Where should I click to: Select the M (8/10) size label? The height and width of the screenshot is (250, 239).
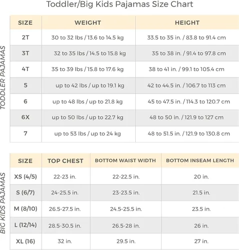pyautogui.click(x=26, y=208)
